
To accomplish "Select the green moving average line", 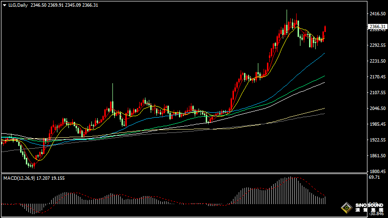I will [x=297, y=87].
